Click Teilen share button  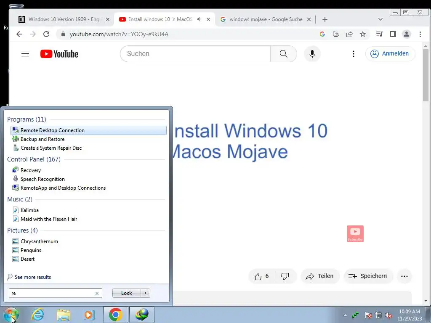click(320, 276)
